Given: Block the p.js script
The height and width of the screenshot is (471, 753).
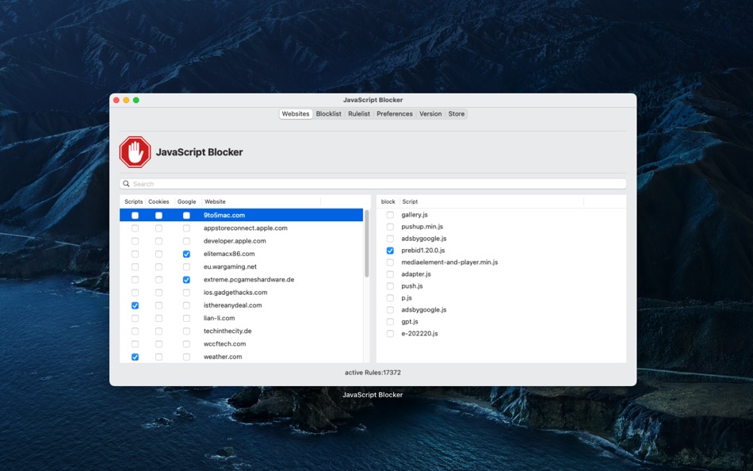Looking at the screenshot, I should coord(390,298).
